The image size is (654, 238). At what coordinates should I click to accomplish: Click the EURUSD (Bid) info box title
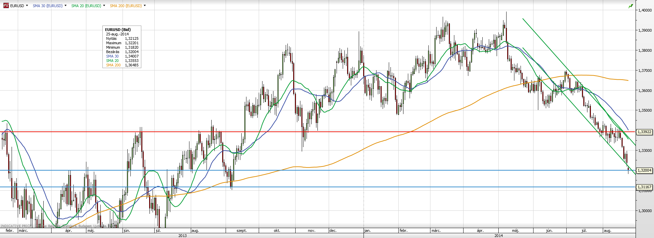[x=118, y=30]
